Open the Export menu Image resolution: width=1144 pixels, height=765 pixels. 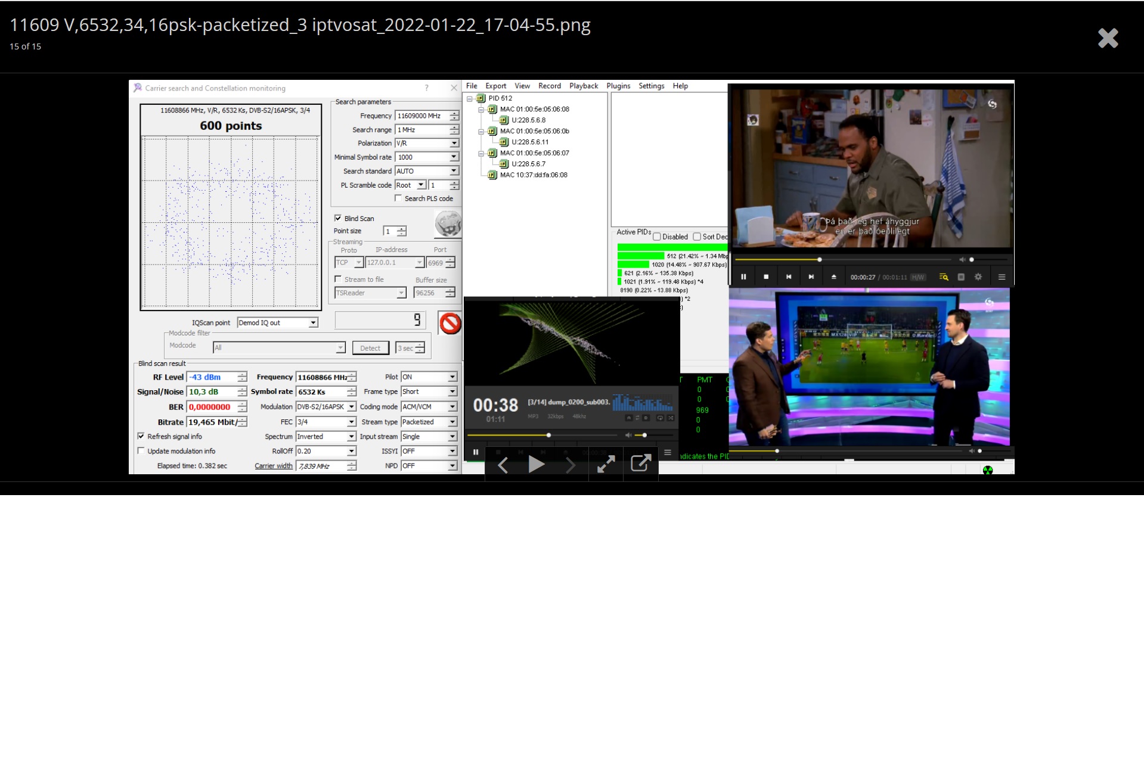click(495, 86)
